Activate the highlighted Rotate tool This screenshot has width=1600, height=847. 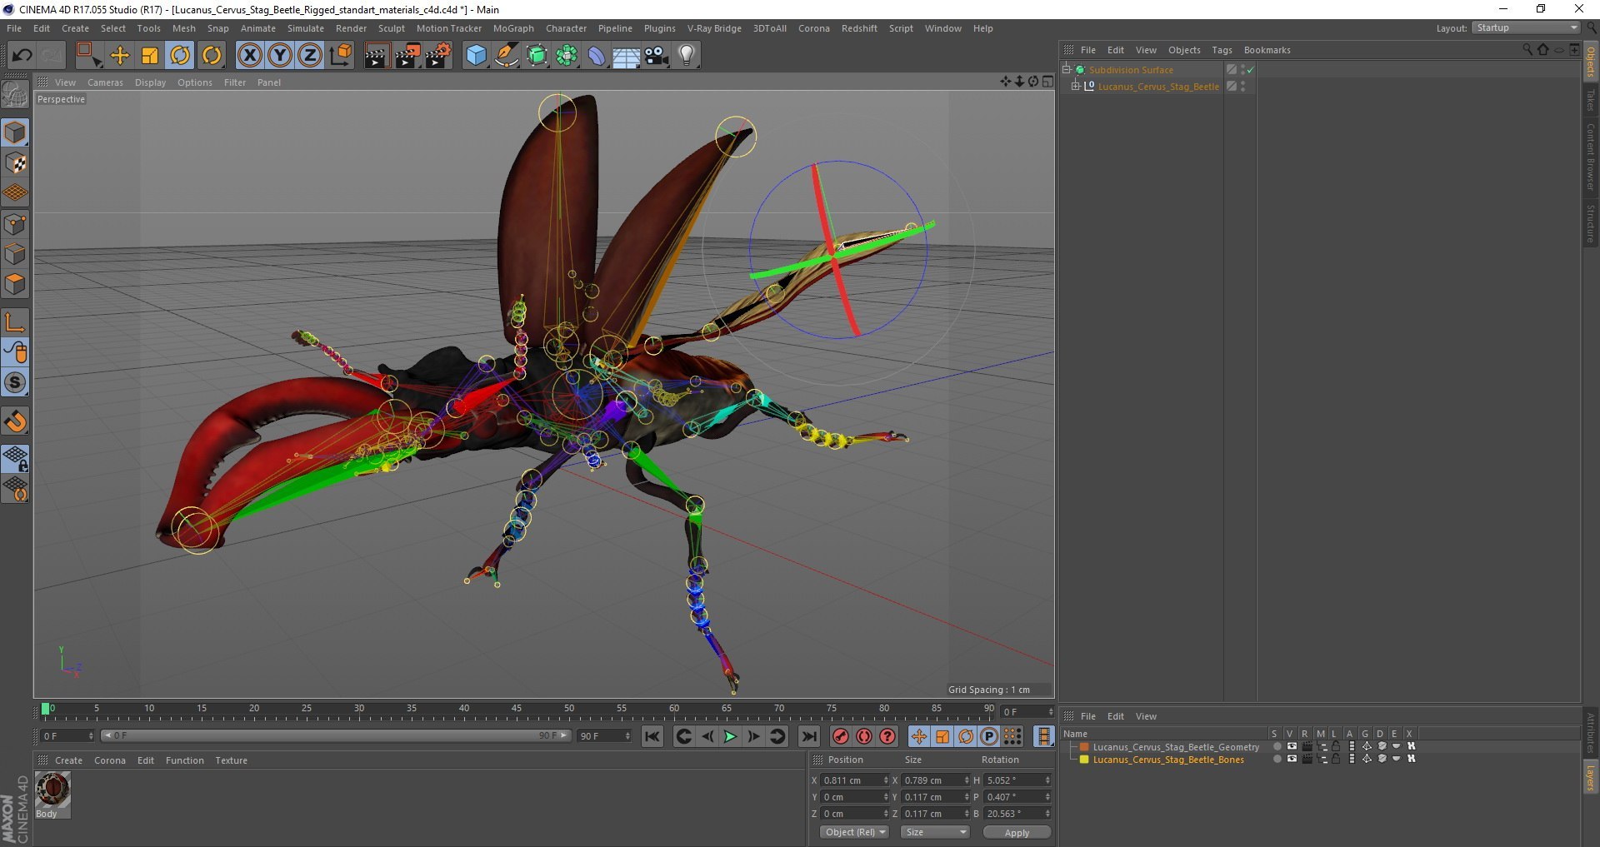tap(180, 56)
